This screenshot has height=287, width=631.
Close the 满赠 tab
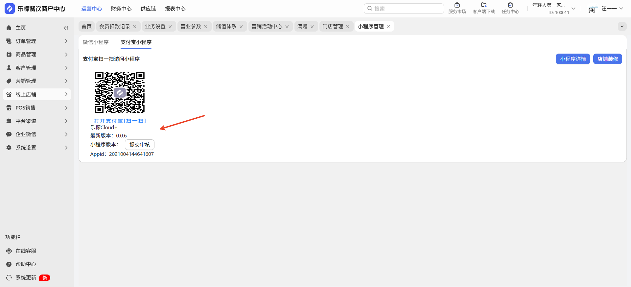point(312,27)
